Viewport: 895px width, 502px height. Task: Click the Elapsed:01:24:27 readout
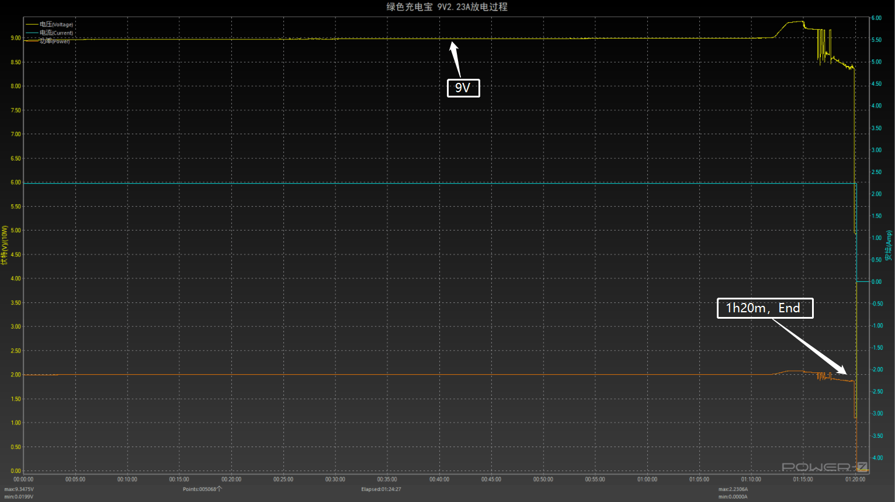click(381, 489)
